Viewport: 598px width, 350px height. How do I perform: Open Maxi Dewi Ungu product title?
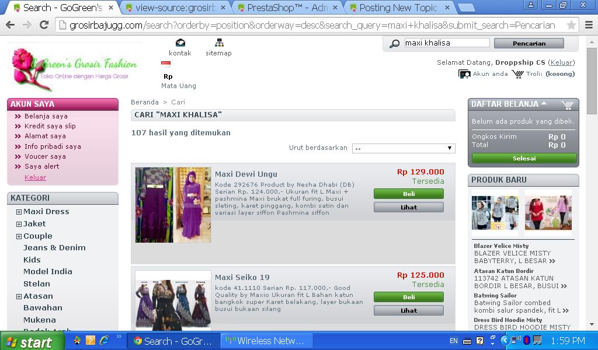click(246, 174)
